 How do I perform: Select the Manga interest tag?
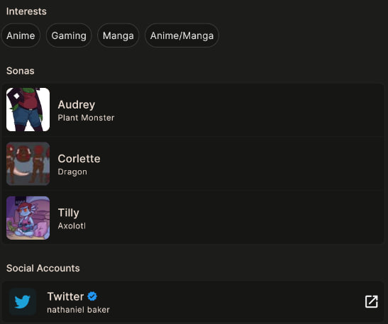coord(118,35)
